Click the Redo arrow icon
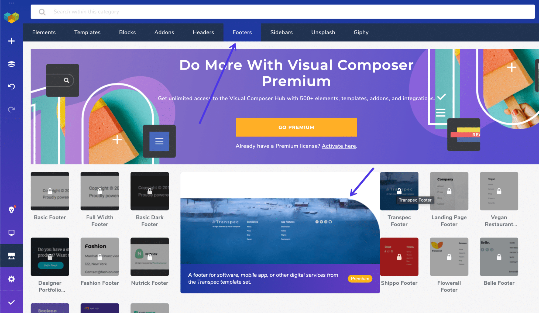Screen dimensions: 539x313 click(x=11, y=110)
